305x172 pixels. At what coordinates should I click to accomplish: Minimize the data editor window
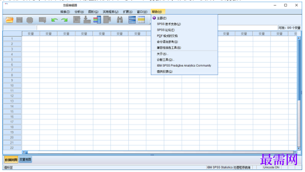tap(275, 5)
